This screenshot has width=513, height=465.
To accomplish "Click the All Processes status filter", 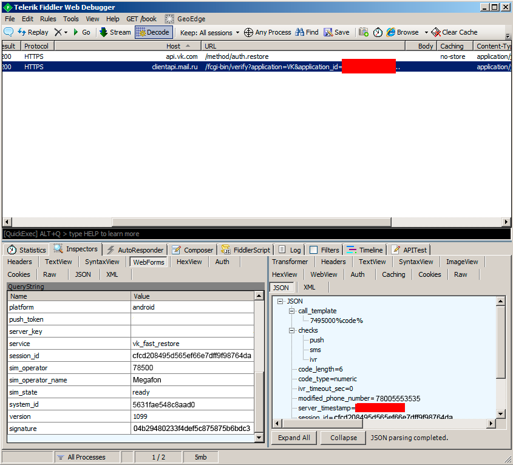I will (x=86, y=457).
